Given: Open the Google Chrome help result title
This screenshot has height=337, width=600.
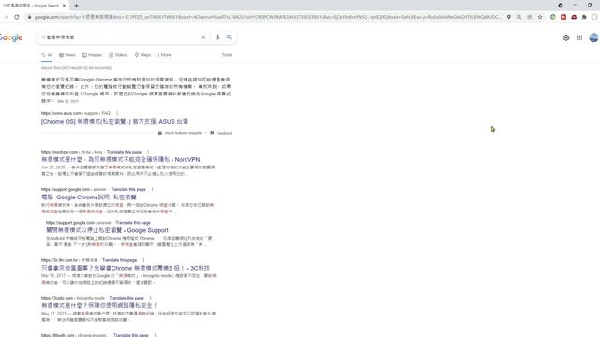Looking at the screenshot, I should [x=89, y=198].
